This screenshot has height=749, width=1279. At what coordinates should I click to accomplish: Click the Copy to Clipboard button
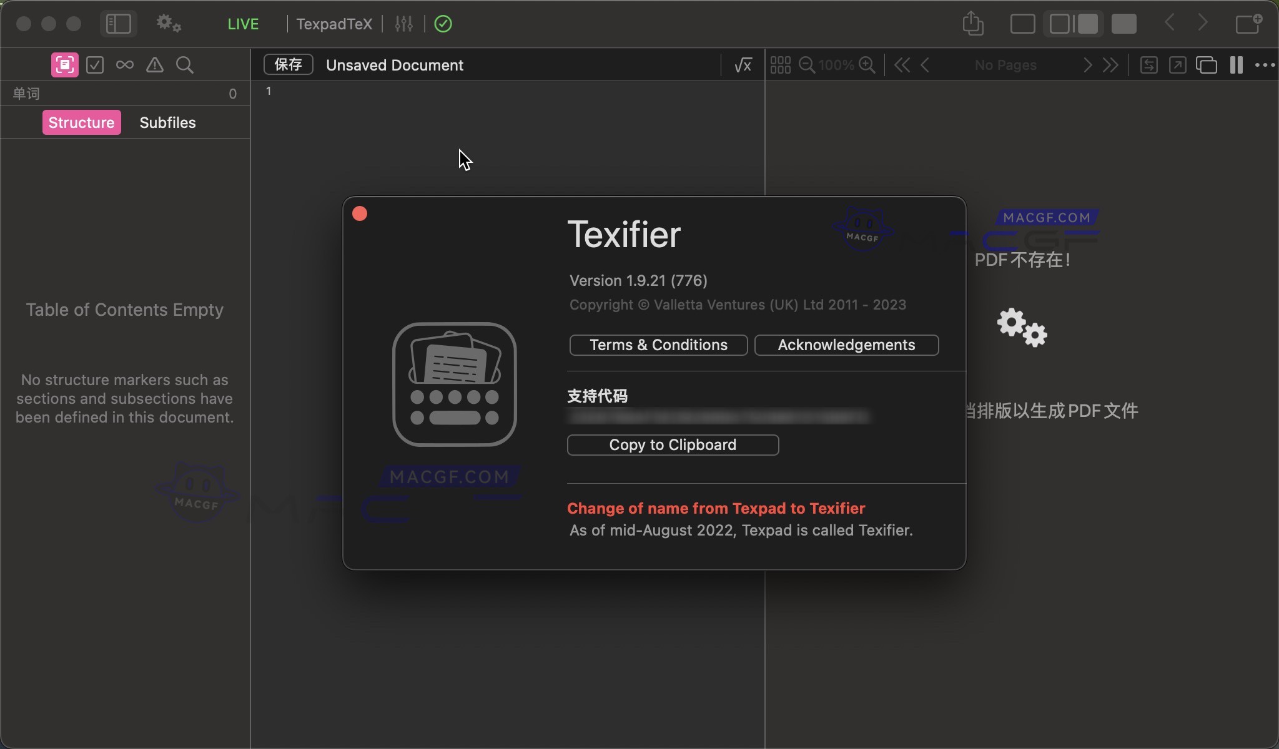point(672,445)
